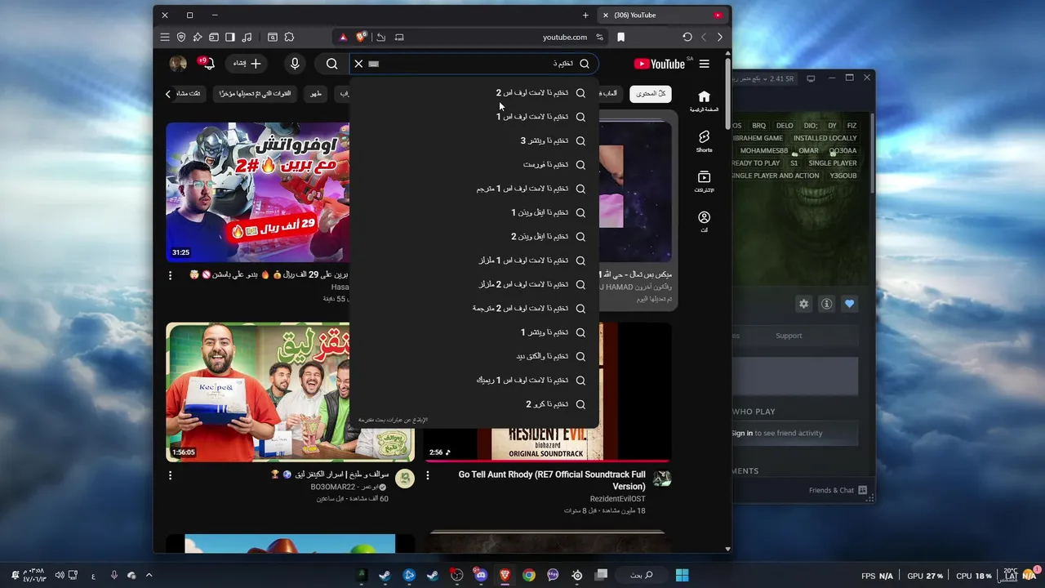Select the 'طهو' filter chip

[x=316, y=94]
